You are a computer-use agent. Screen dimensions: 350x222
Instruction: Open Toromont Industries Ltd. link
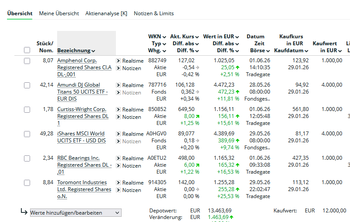pos(84,189)
